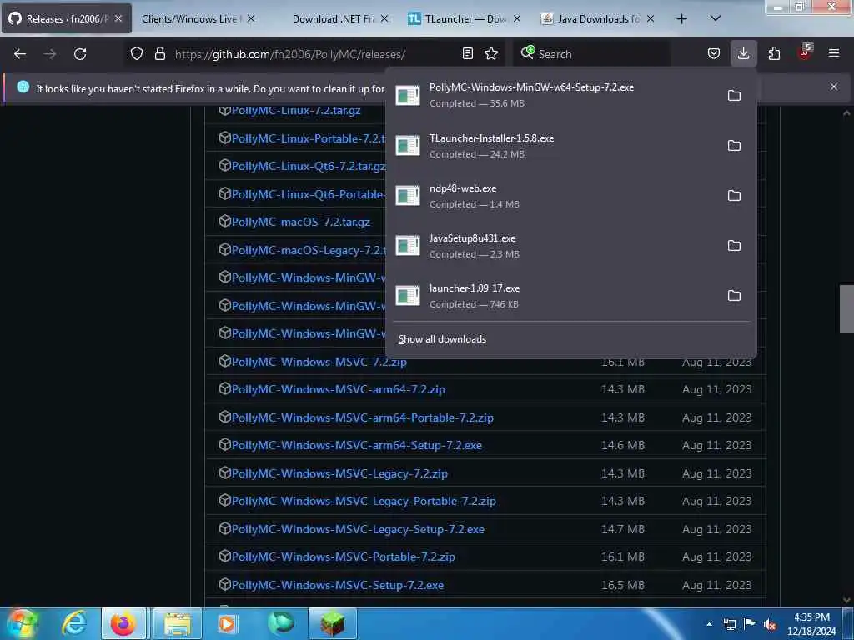Open downloaded ndp48-web.exe entry
This screenshot has width=854, height=640.
(554, 195)
